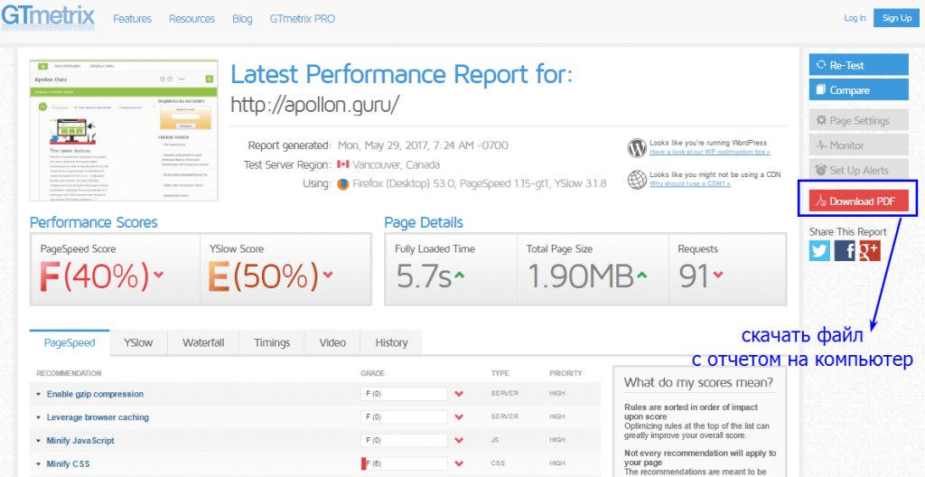Click red chevron in browser caching row

[x=459, y=417]
